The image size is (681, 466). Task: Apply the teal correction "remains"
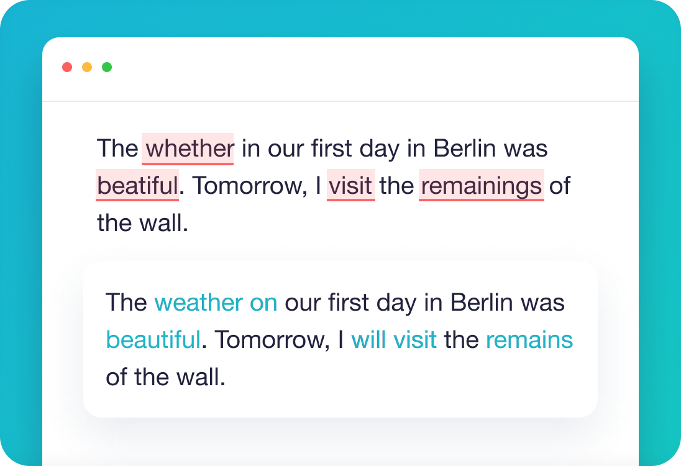point(529,340)
